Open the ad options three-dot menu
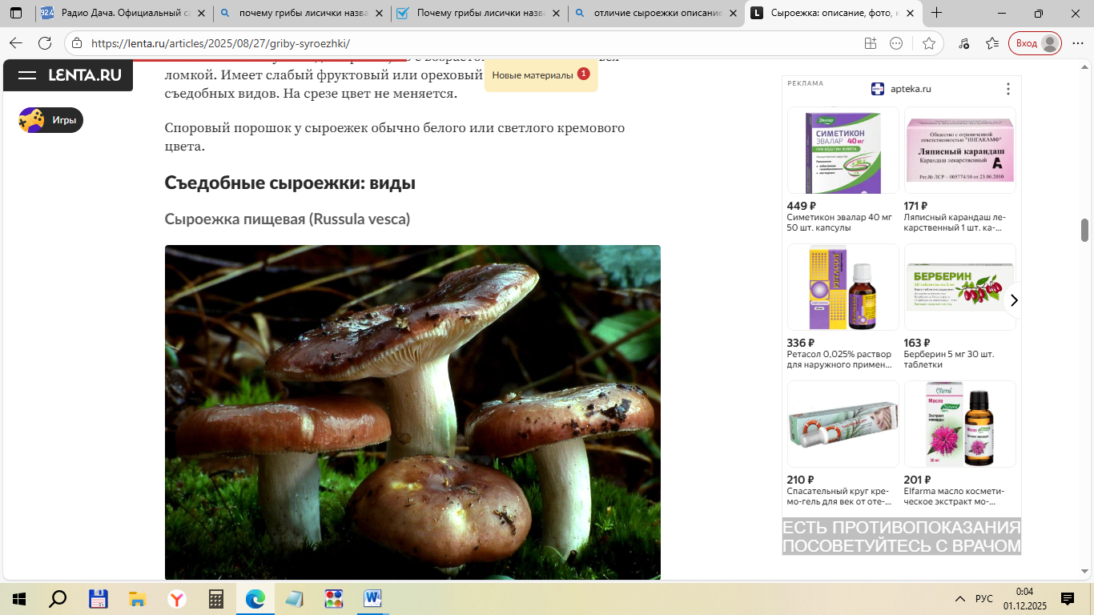The width and height of the screenshot is (1094, 615). tap(1008, 89)
